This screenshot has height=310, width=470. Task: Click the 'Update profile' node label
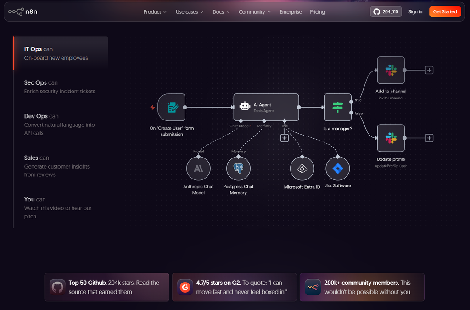[x=391, y=159]
